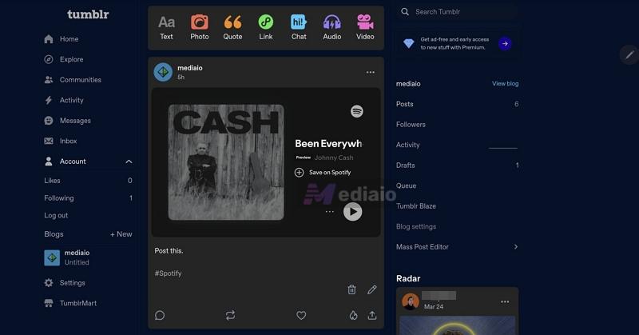Click Premium arrow button

(x=505, y=44)
